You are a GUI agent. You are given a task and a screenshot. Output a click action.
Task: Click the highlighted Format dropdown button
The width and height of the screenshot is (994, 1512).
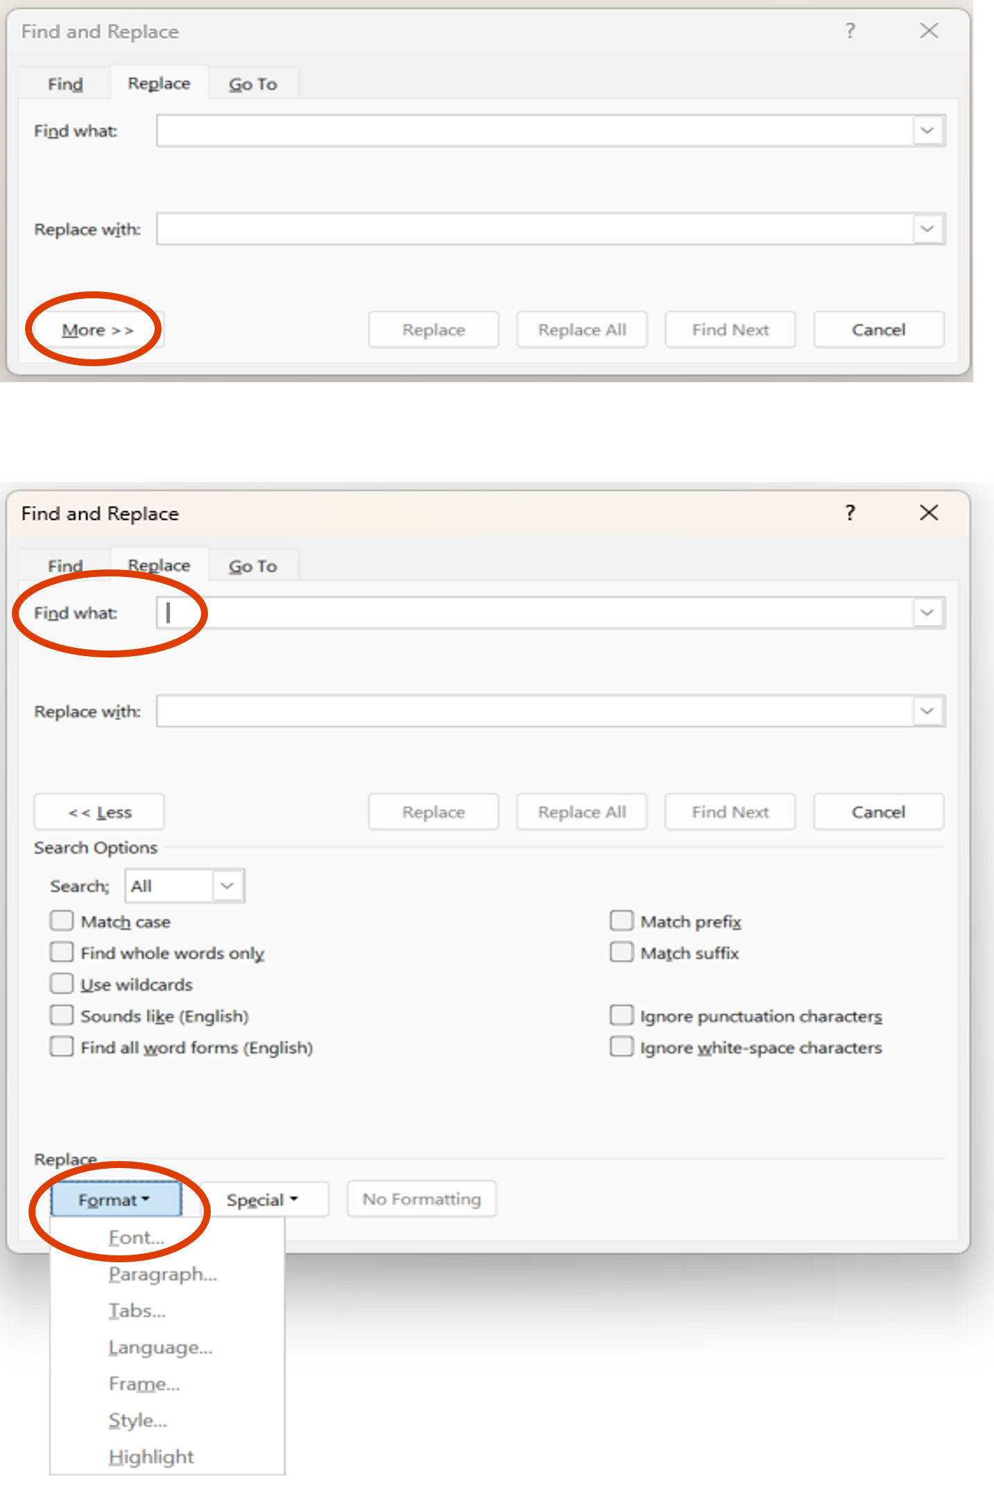point(115,1200)
